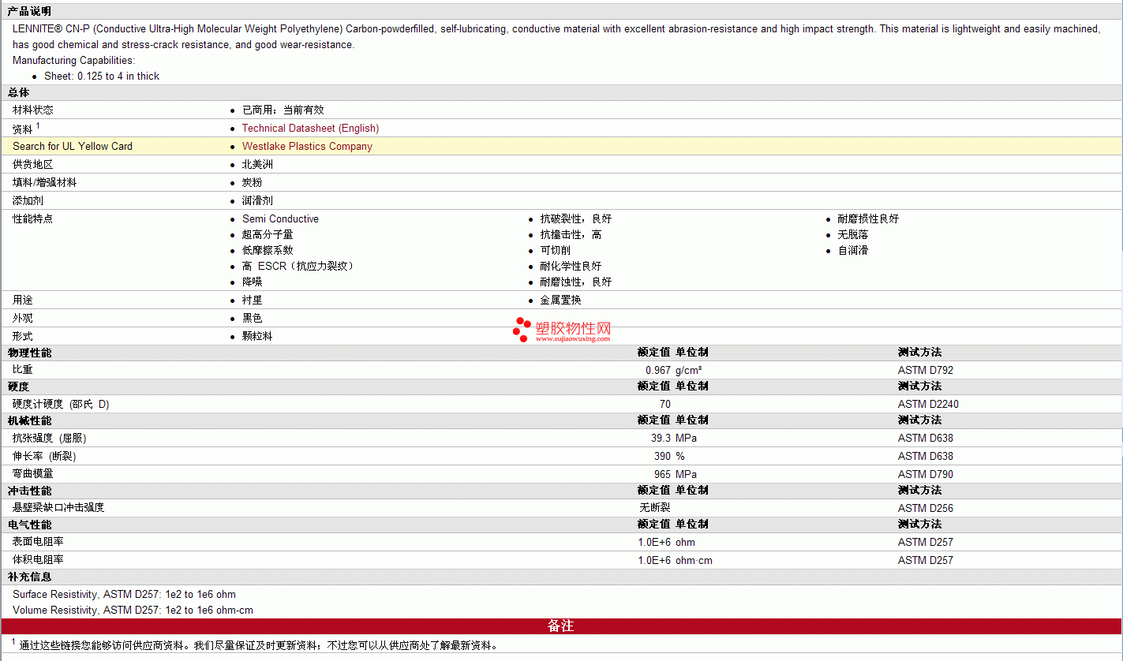Image resolution: width=1123 pixels, height=661 pixels.
Task: Click the '耐磨蚀性，良好' feature
Action: pos(576,282)
